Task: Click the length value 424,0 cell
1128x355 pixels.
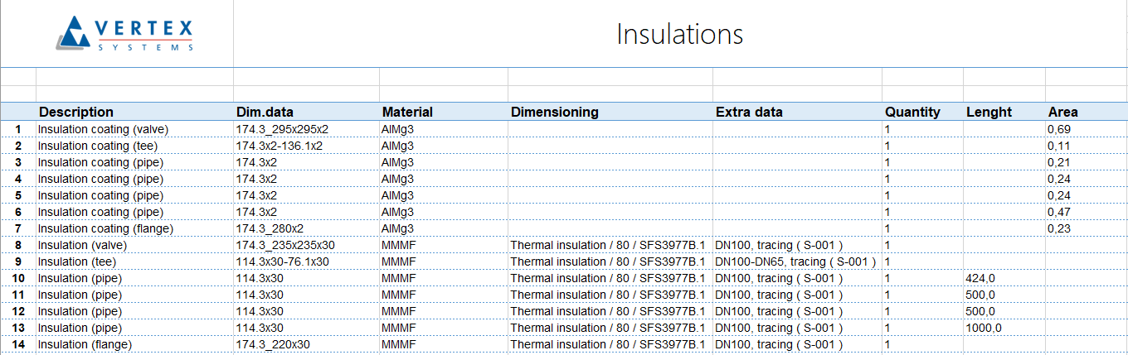Action: [980, 278]
